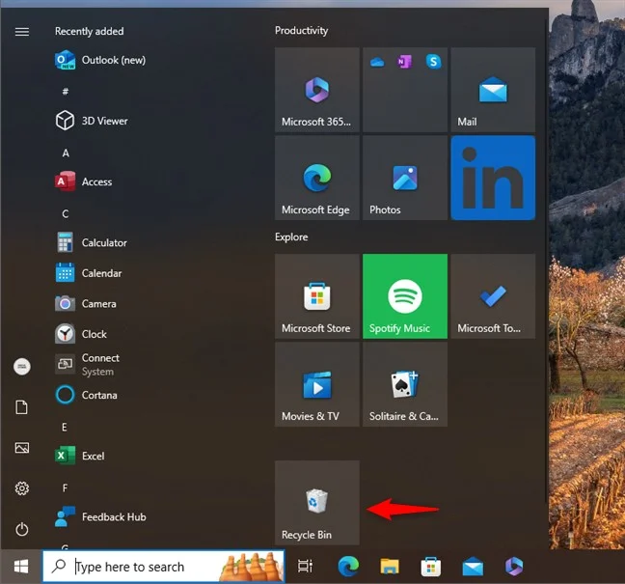Open the Photos tile

tap(405, 178)
